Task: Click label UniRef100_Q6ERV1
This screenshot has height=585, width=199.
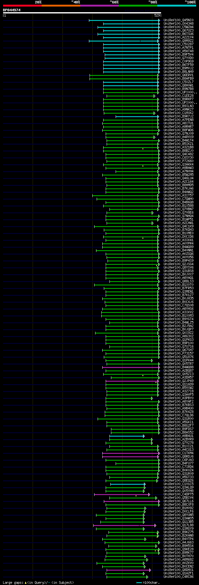Action: [178, 75]
